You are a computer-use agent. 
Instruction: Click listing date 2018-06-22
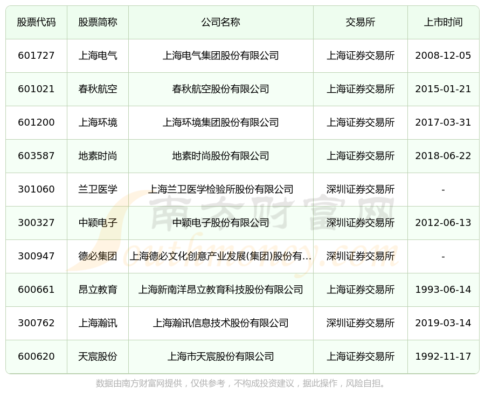[444, 156]
